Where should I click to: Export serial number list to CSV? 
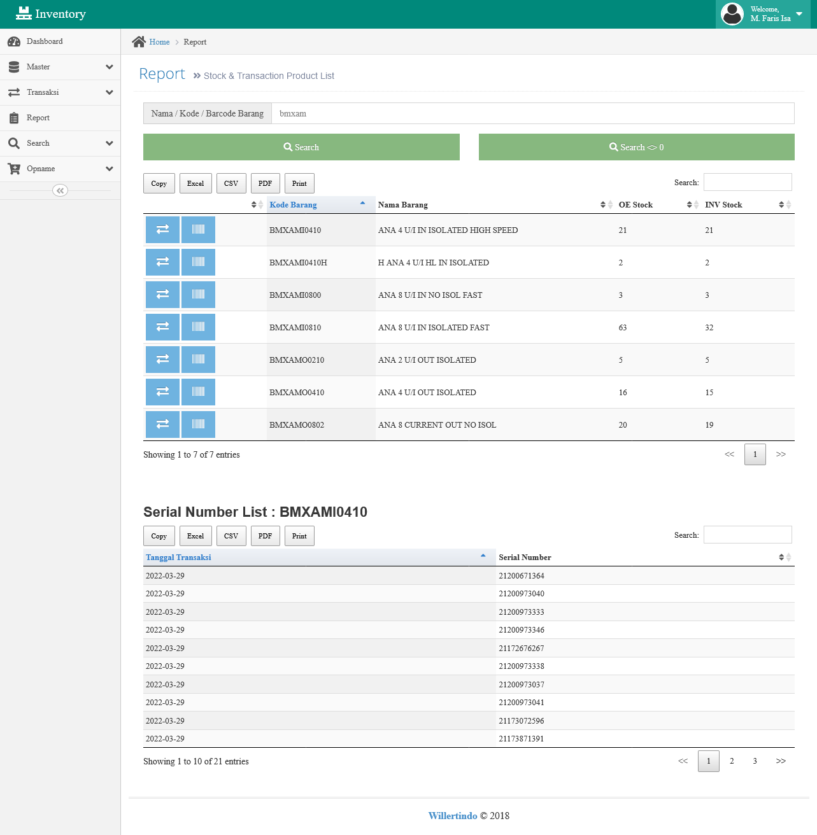click(231, 536)
